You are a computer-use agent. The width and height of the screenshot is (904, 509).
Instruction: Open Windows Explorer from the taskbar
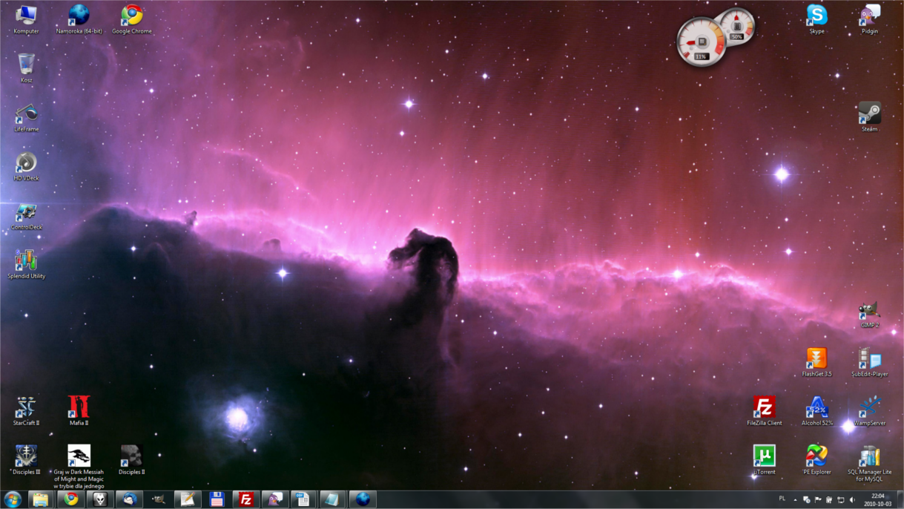[x=41, y=499]
